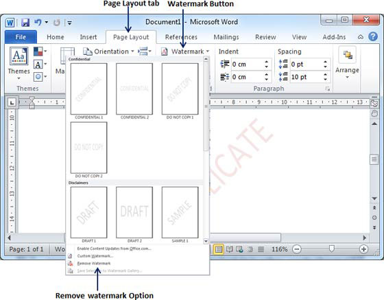
Task: Click the zoom slider handle
Action: (x=331, y=249)
